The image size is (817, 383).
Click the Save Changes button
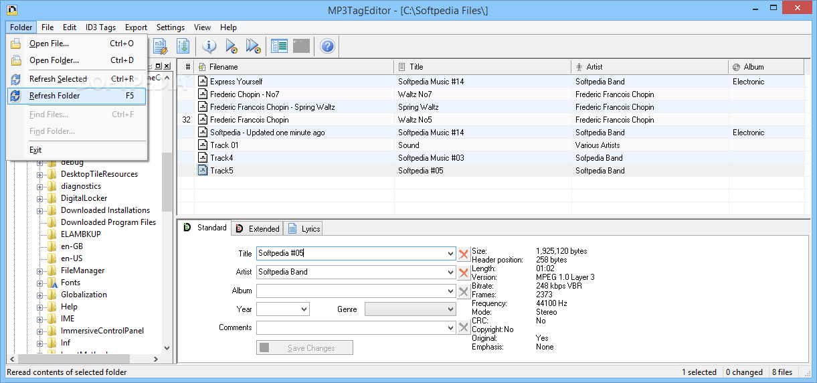[x=304, y=348]
